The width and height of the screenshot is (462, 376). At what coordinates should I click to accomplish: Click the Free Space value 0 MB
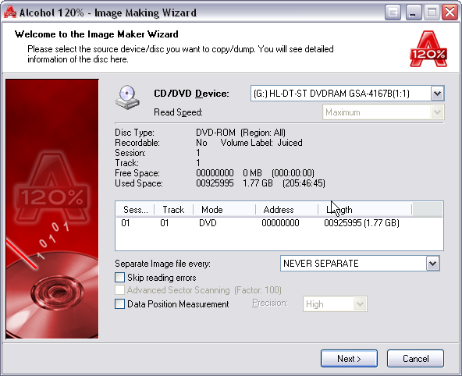[252, 173]
